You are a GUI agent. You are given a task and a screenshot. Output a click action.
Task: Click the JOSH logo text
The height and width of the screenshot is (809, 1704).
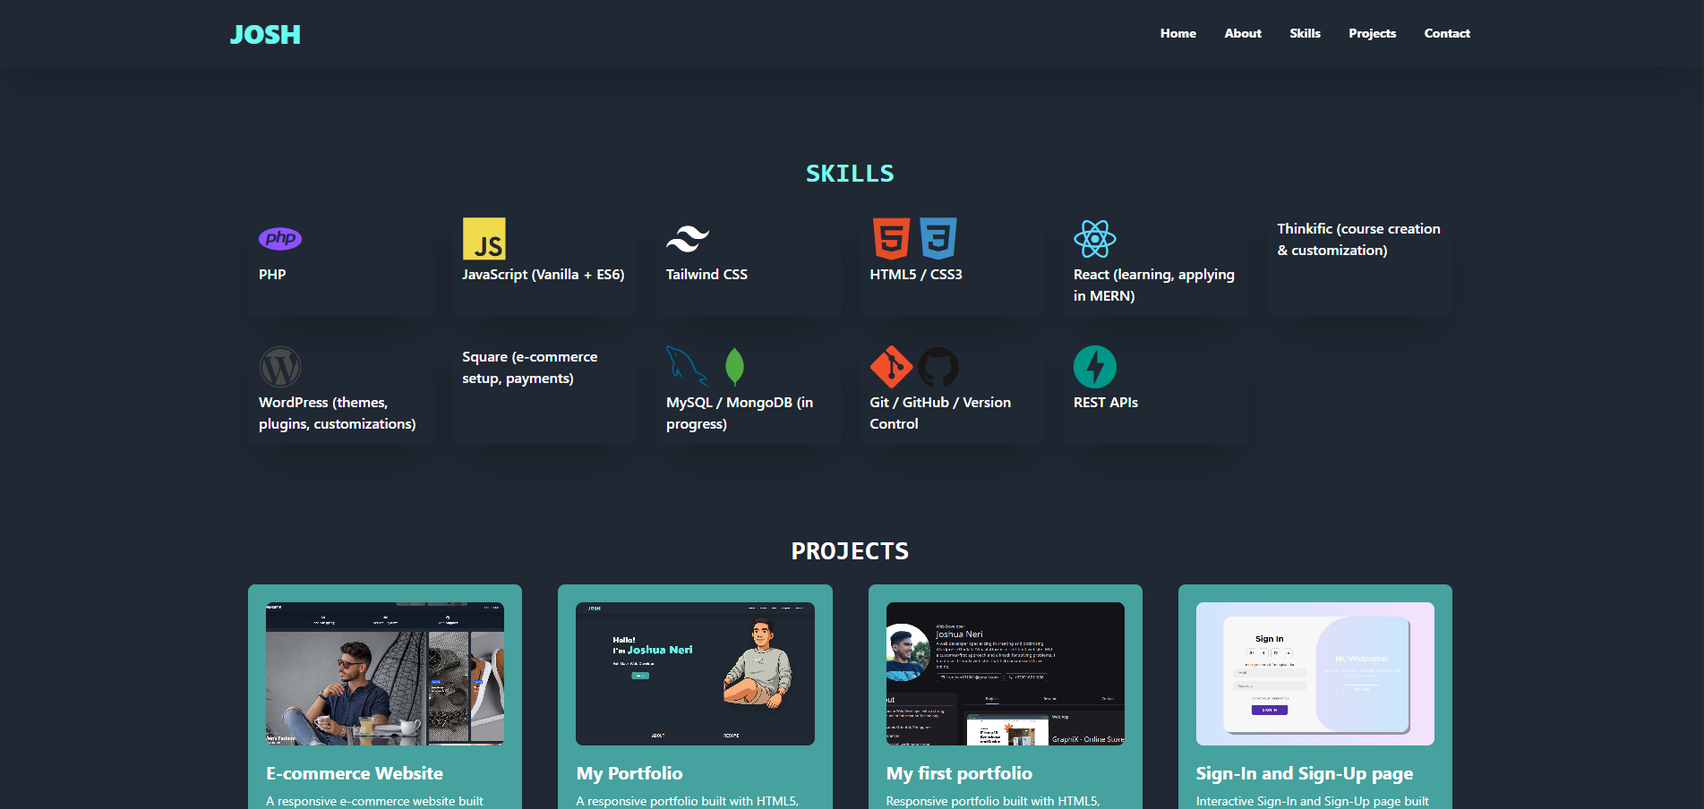(x=265, y=34)
